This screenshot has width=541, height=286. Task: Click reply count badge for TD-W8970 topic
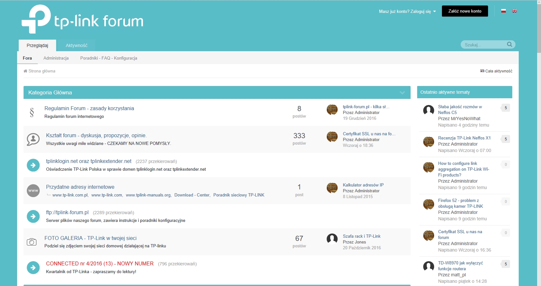point(506,264)
